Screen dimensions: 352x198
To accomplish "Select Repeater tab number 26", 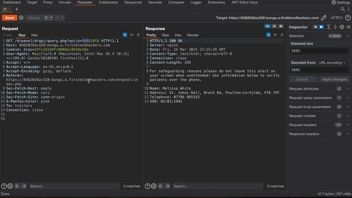I will (6, 9).
